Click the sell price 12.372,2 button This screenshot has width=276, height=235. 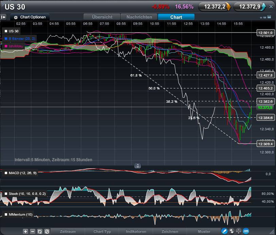tap(214, 7)
